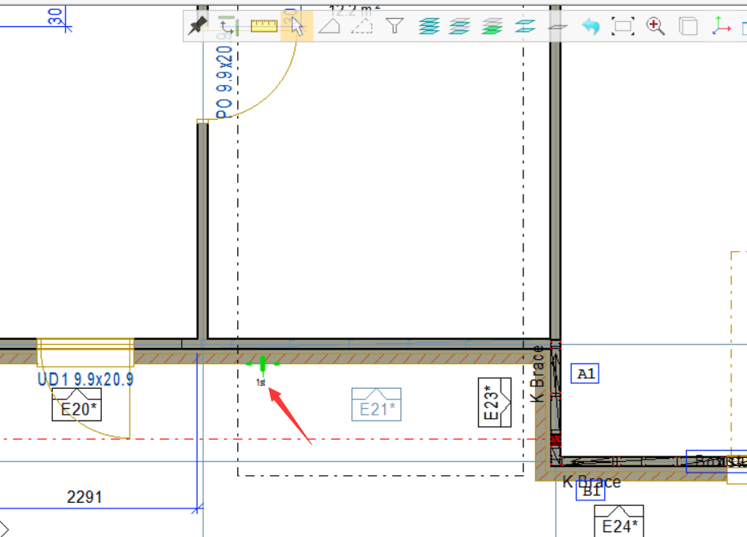
Task: Click the PO 9.9x20 door label
Action: [x=224, y=76]
